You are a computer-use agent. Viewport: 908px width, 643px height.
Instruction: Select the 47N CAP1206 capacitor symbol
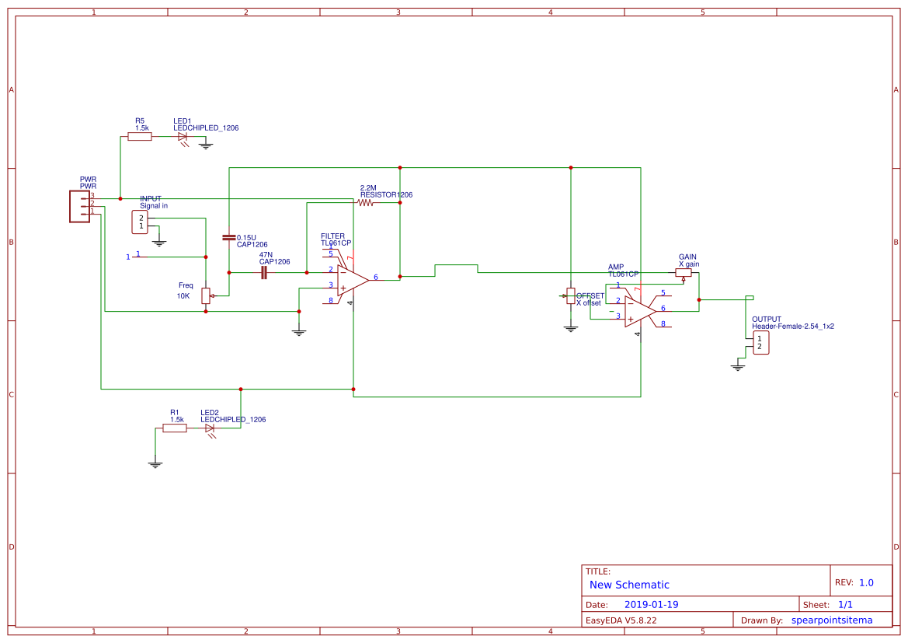tap(264, 271)
